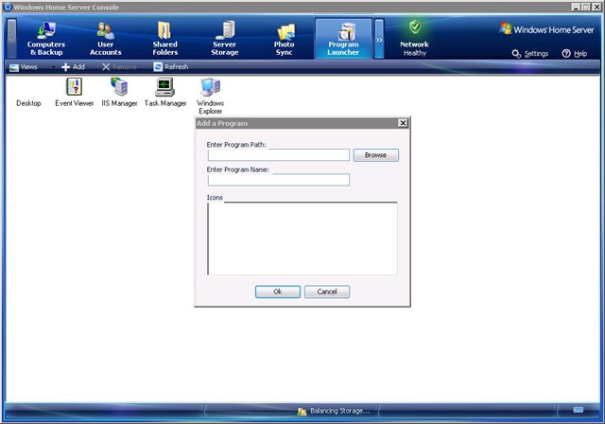Click the Remove toolbar button
The image size is (605, 424).
[119, 67]
